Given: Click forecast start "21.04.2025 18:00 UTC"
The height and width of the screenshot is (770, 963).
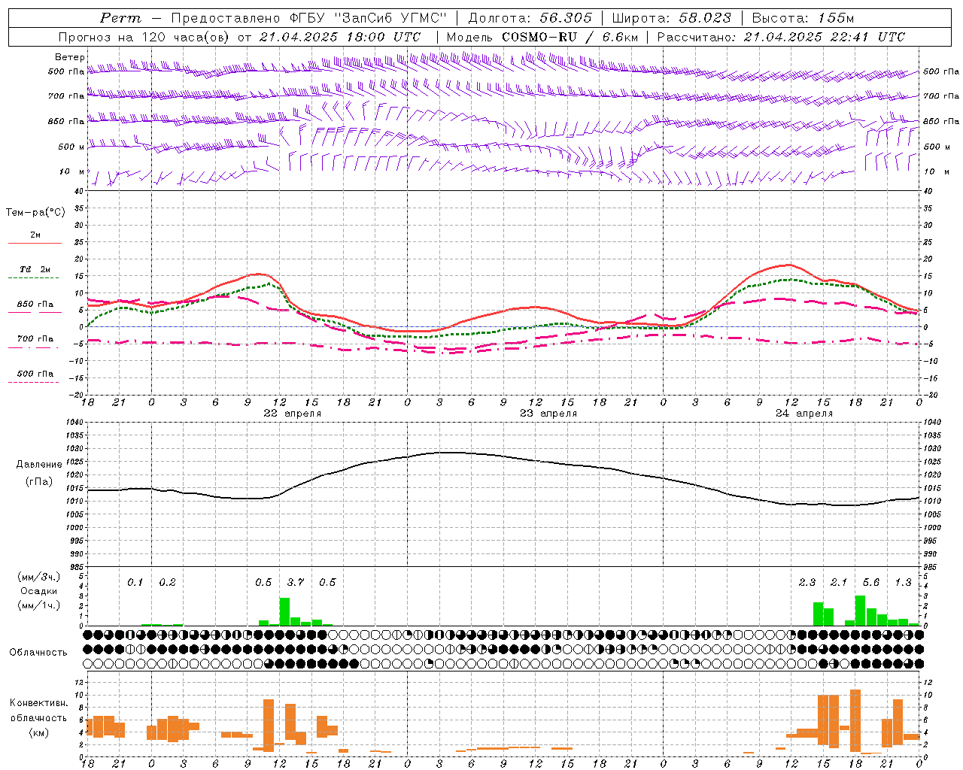Looking at the screenshot, I should (340, 37).
